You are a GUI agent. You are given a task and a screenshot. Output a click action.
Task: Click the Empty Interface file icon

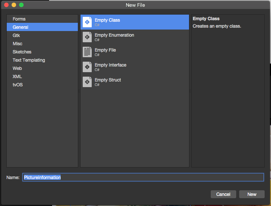[87, 67]
